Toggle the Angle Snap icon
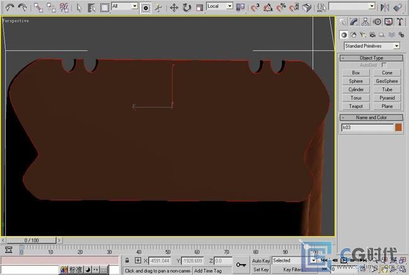Image resolution: width=409 pixels, height=275 pixels. [x=268, y=8]
